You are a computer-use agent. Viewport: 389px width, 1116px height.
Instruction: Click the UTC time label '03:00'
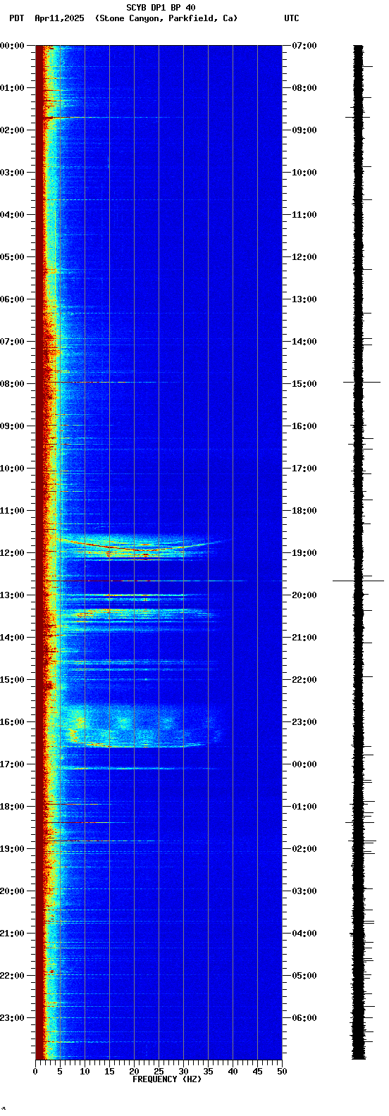(304, 891)
